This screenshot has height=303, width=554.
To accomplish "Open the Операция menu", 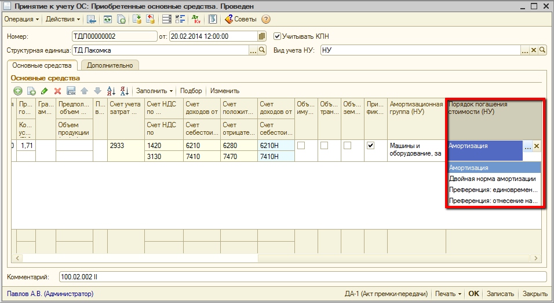I will coord(21,19).
